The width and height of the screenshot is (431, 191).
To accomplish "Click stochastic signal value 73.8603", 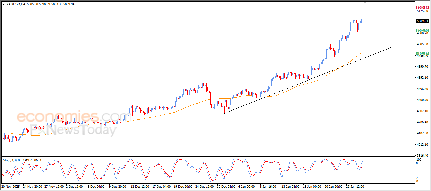I will point(35,160).
